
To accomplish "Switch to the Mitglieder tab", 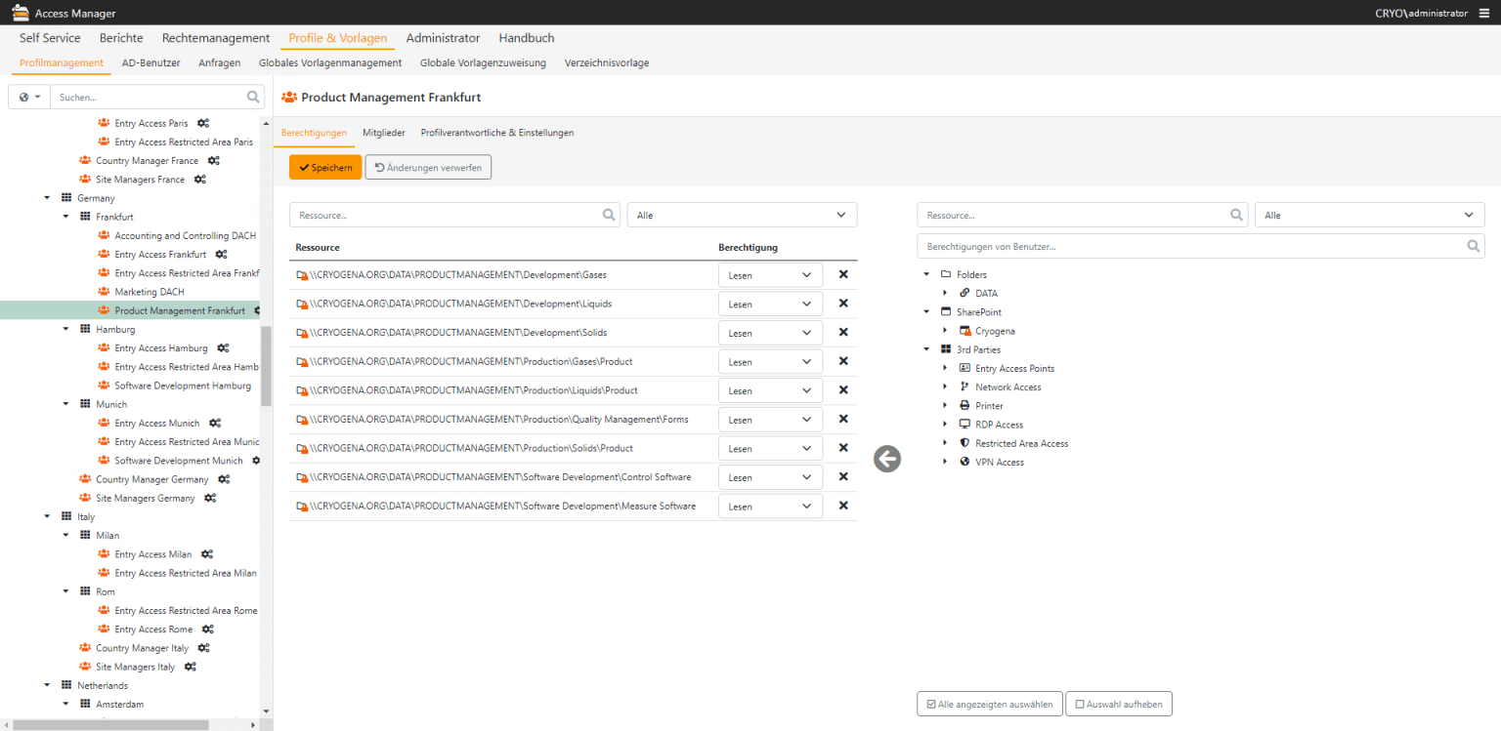I will (x=383, y=133).
